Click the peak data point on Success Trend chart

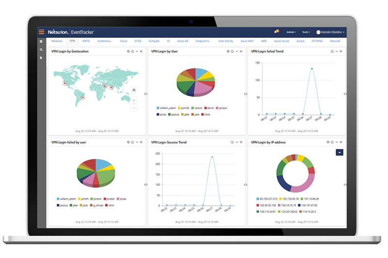point(212,157)
